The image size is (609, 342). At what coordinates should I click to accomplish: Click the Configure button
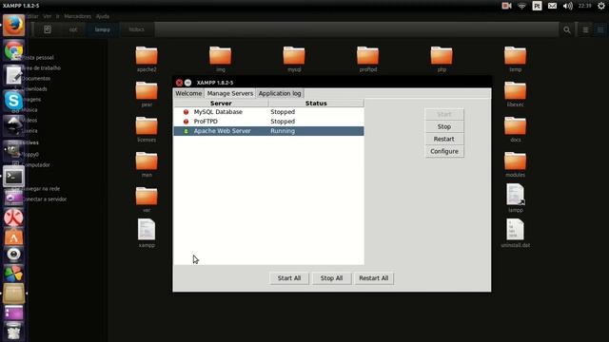point(444,152)
